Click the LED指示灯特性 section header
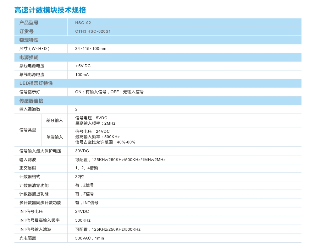 (x=36, y=83)
